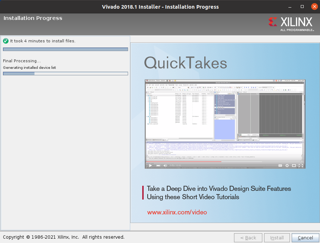Viewport: 320px width, 243px height.
Task: Click 'Installation Progress' page heading
Action: click(x=33, y=18)
